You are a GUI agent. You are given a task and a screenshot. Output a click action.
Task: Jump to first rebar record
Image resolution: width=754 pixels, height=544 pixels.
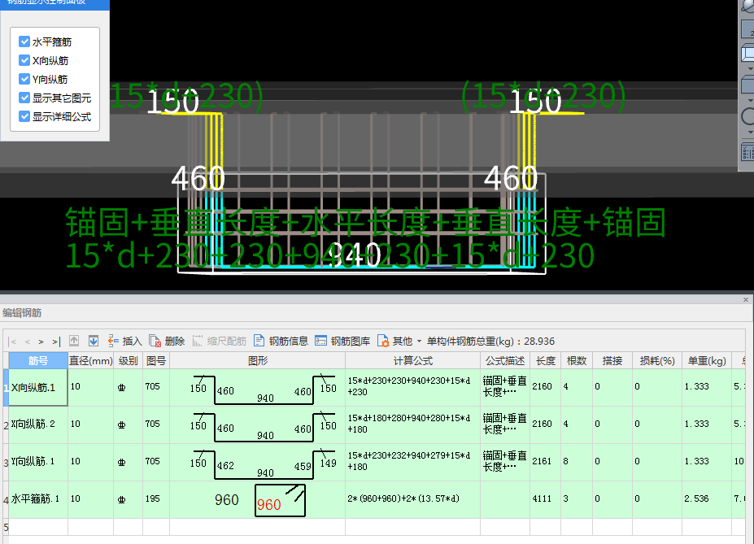[x=13, y=342]
